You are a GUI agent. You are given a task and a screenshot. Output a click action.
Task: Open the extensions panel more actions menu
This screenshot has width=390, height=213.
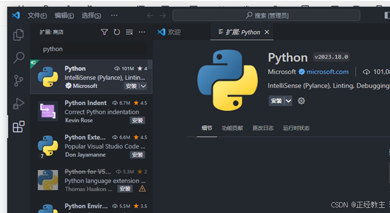[x=142, y=32]
